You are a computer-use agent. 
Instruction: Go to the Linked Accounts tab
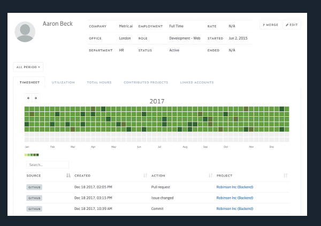(x=197, y=82)
